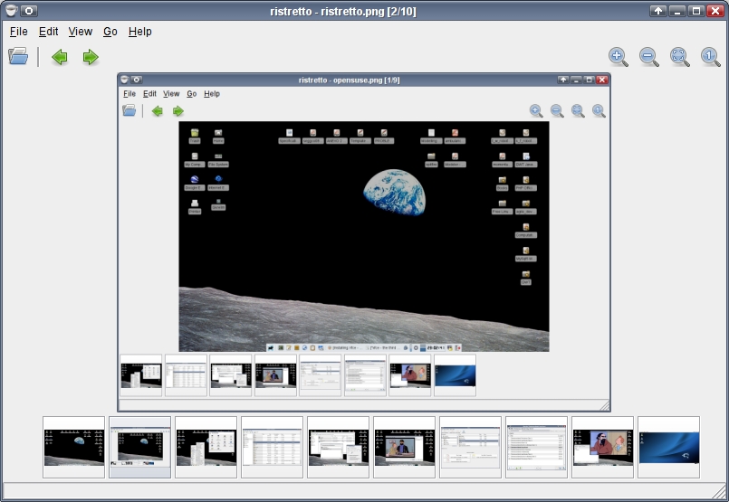Expand the View menu in main menu bar
This screenshot has height=502, width=729.
(x=81, y=32)
